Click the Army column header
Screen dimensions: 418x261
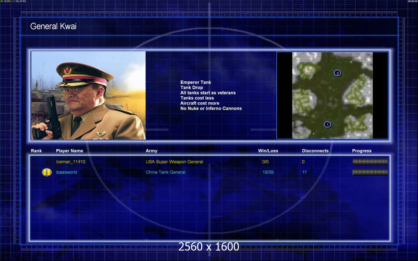coord(152,151)
